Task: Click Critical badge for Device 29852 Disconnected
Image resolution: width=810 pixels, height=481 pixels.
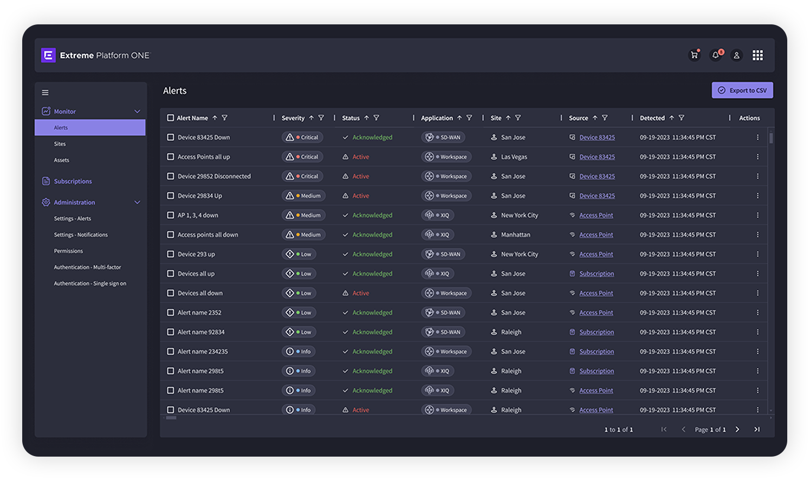Action: (x=302, y=177)
